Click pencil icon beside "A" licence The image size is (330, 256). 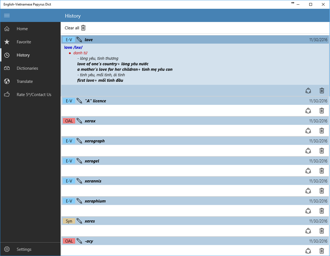point(79,101)
